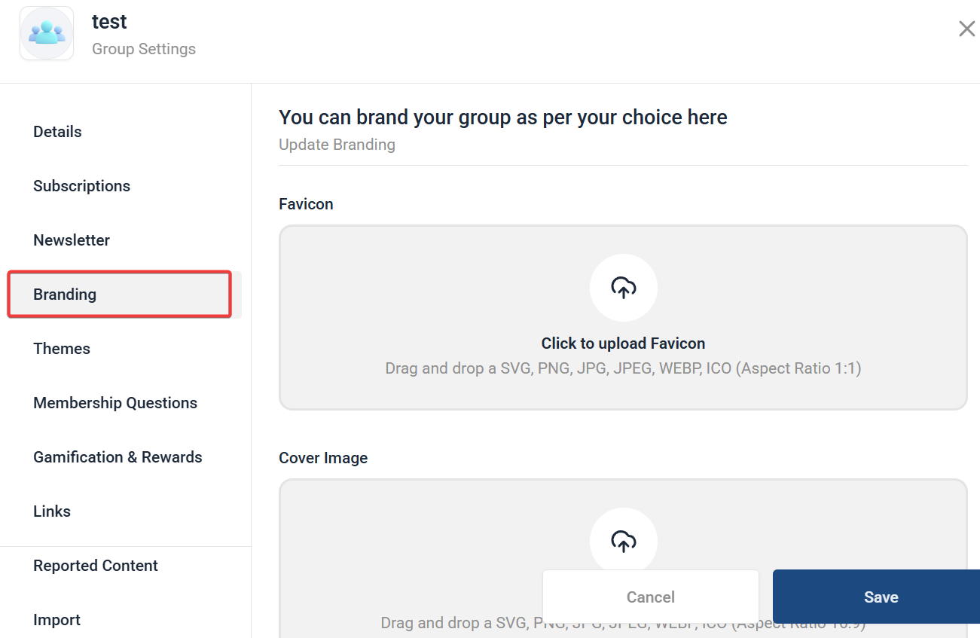
Task: Click the "test" group name heading
Action: pos(109,22)
